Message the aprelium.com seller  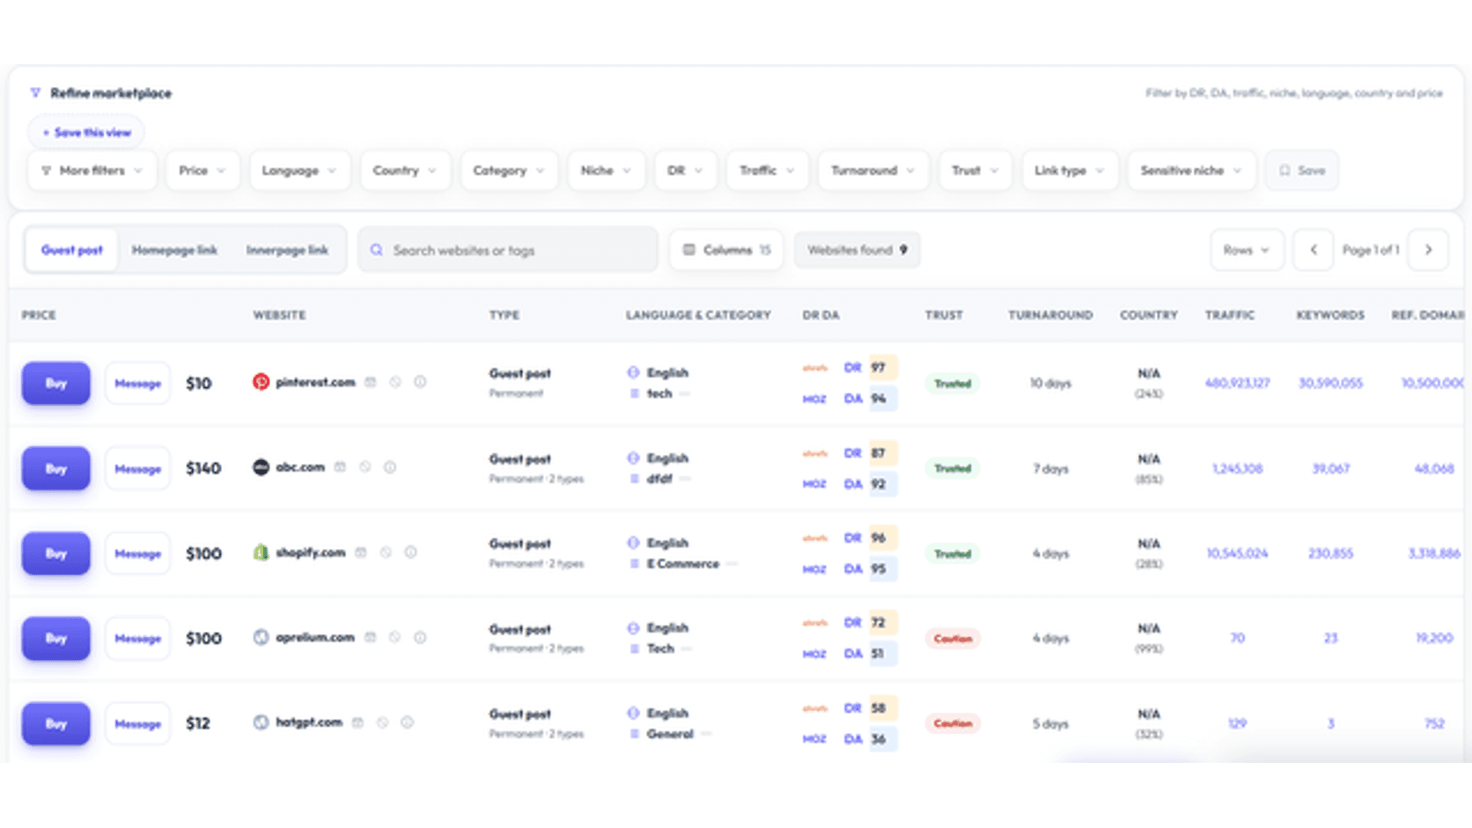(137, 638)
